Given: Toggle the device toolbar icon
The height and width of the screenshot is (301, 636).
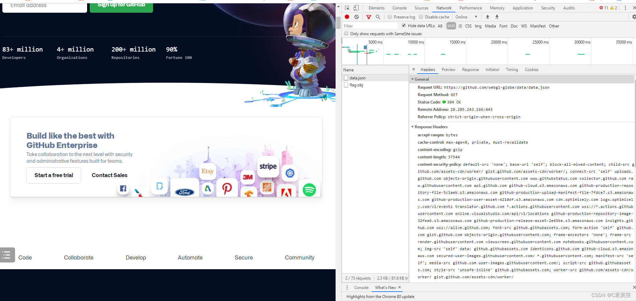Looking at the screenshot, I should tap(356, 8).
